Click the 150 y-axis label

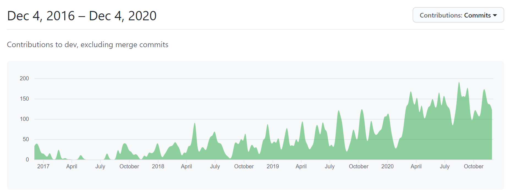pyautogui.click(x=24, y=99)
